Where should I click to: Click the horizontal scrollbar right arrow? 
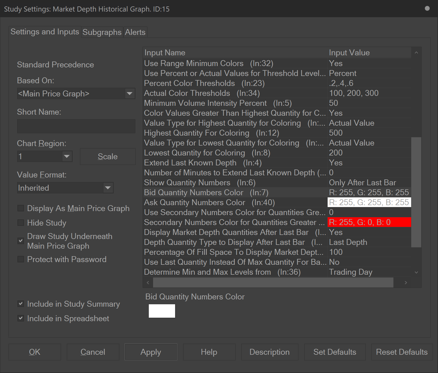click(x=406, y=283)
